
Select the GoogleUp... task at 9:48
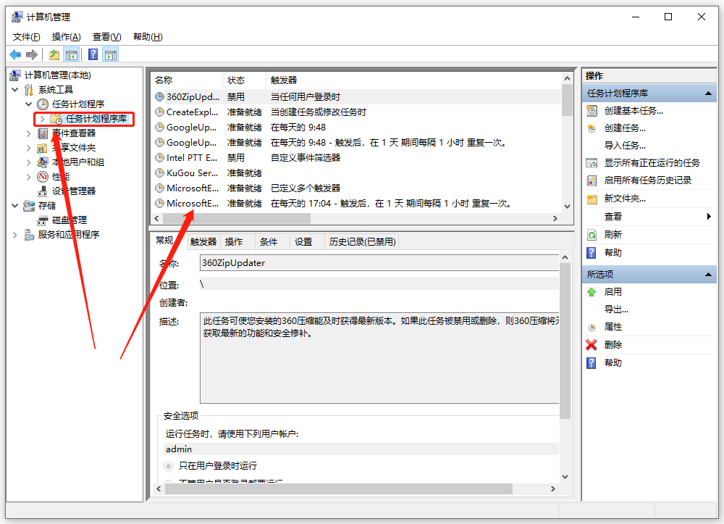(192, 128)
